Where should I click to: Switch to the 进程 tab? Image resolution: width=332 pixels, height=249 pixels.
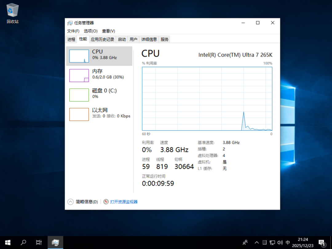tap(71, 39)
